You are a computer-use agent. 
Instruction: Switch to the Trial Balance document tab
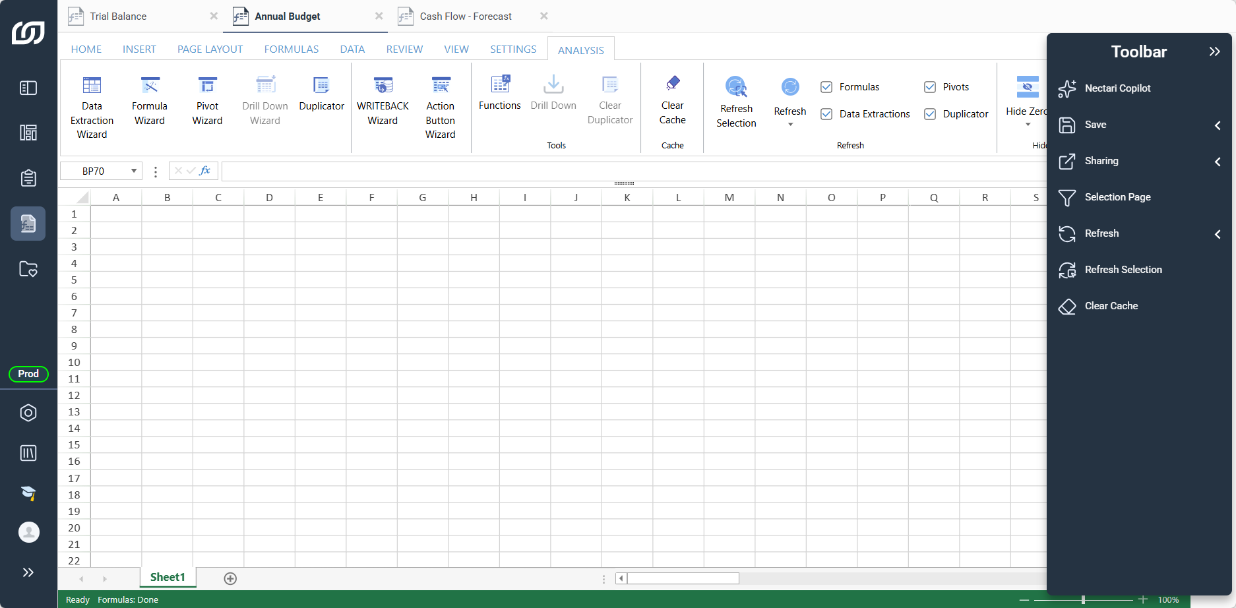pyautogui.click(x=118, y=16)
